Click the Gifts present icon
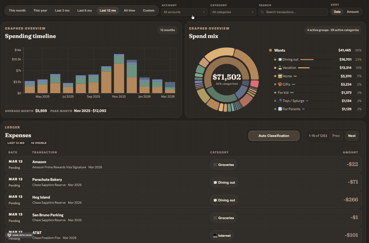This screenshot has height=243, width=369. click(280, 84)
